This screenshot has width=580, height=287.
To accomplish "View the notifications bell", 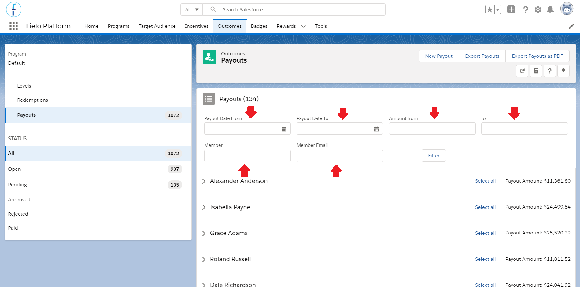I will click(x=550, y=10).
